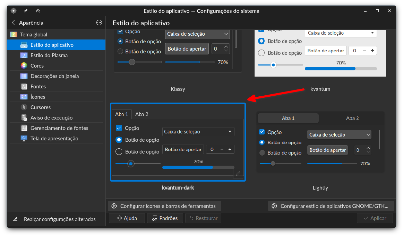Click the Estilo do aplicativo sidebar icon
403x236 pixels.
[24, 45]
